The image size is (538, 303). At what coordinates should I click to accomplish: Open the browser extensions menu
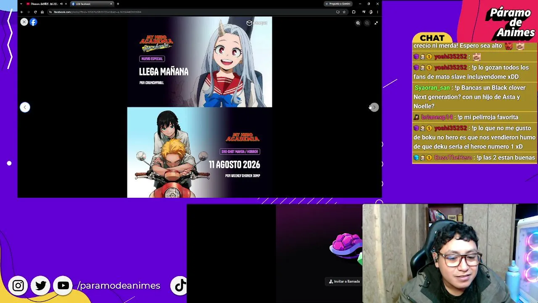pyautogui.click(x=353, y=12)
